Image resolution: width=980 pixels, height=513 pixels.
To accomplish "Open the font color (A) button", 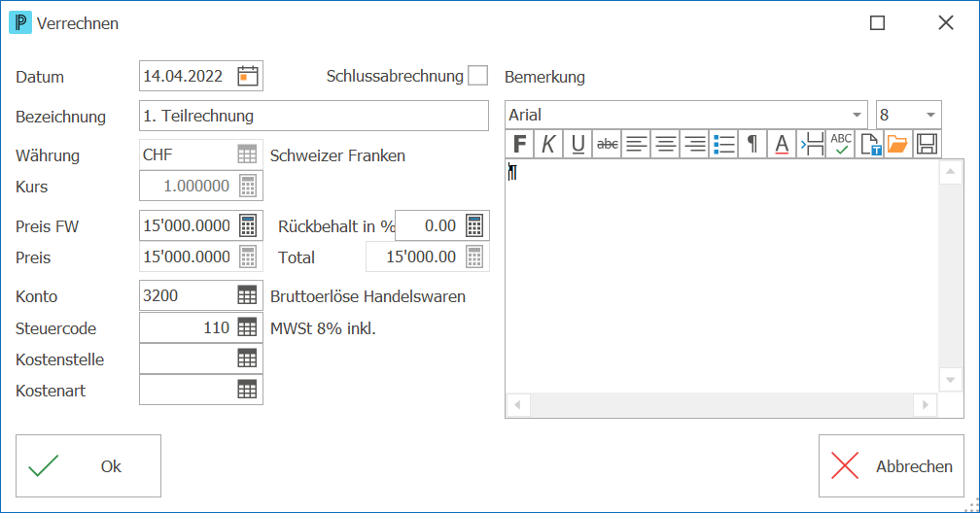I will point(782,145).
